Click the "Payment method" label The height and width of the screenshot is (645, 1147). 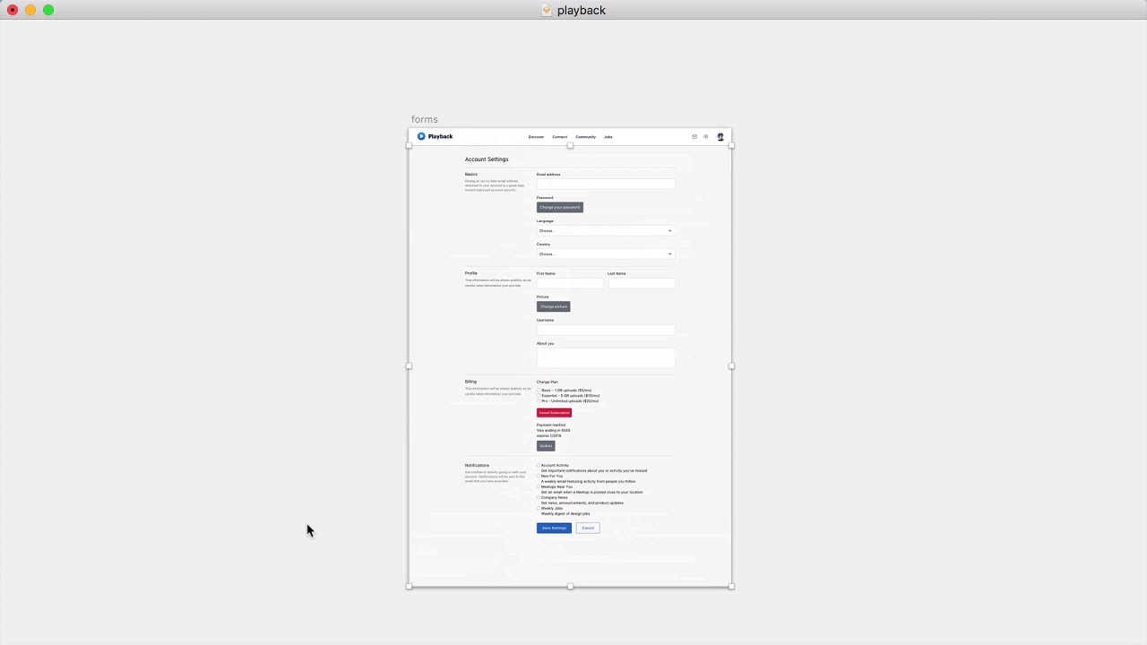551,426
